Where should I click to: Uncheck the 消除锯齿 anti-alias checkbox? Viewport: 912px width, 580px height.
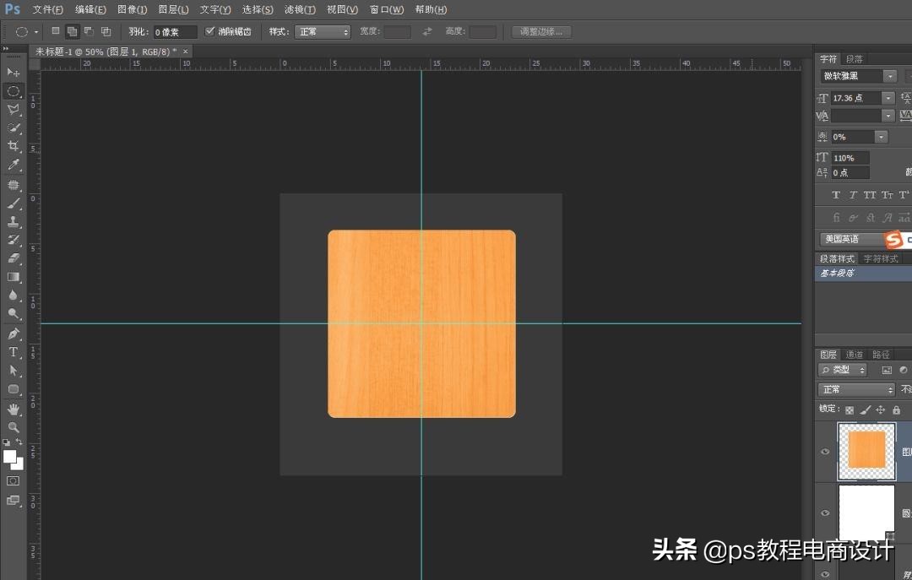click(x=210, y=31)
